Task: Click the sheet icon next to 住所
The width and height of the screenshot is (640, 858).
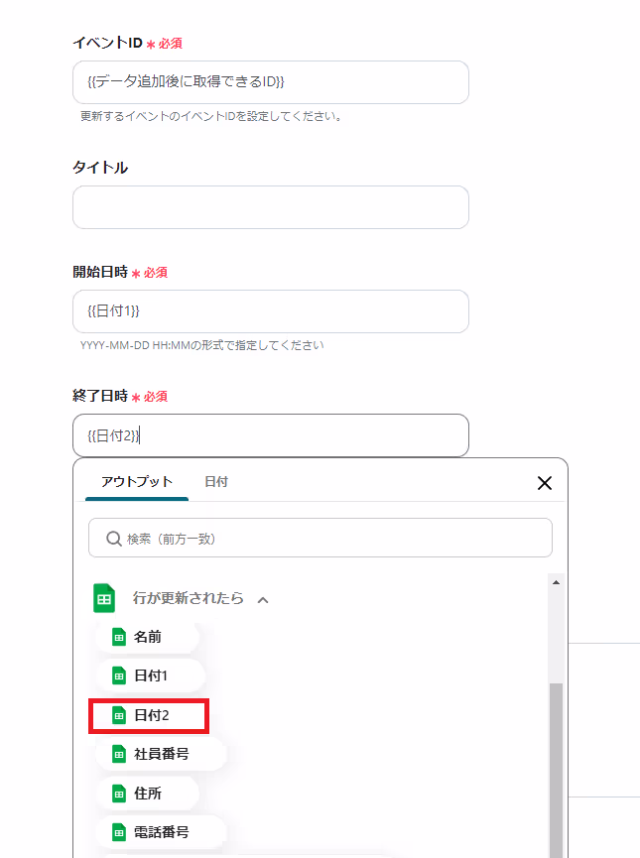Action: point(119,794)
